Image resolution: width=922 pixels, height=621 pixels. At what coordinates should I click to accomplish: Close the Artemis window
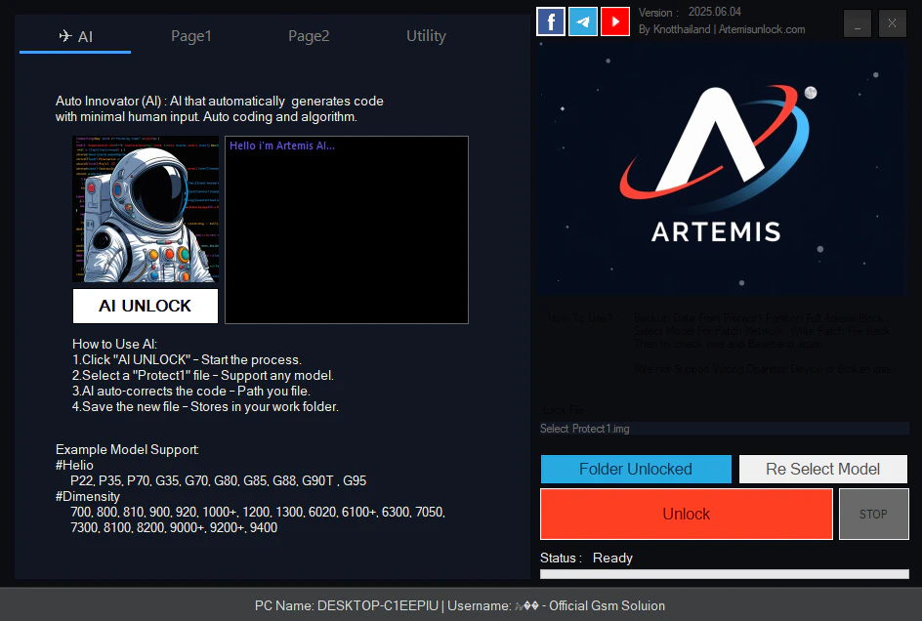tap(892, 23)
